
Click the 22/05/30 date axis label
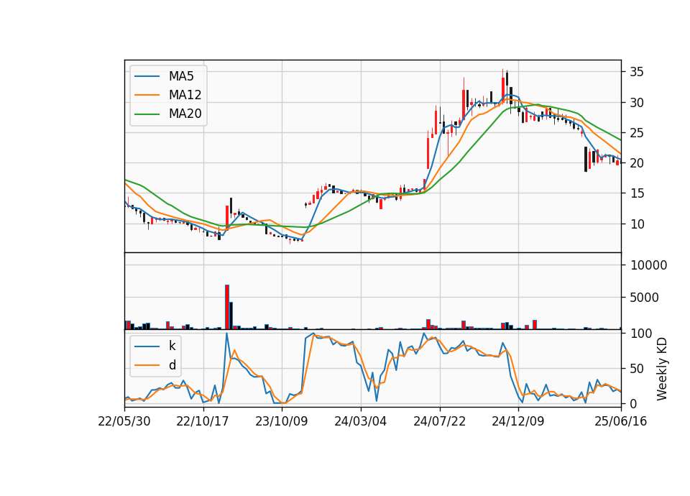point(124,421)
